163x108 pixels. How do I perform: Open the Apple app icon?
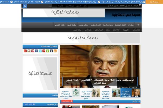(x=51, y=51)
